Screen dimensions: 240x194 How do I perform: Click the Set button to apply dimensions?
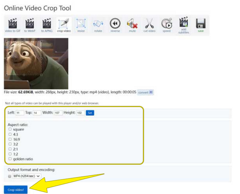point(89,113)
